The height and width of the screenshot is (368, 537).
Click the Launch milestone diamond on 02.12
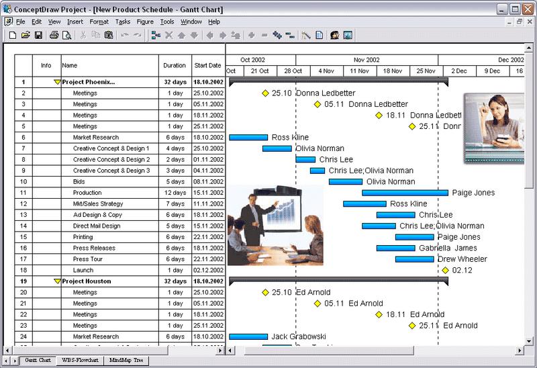click(445, 270)
